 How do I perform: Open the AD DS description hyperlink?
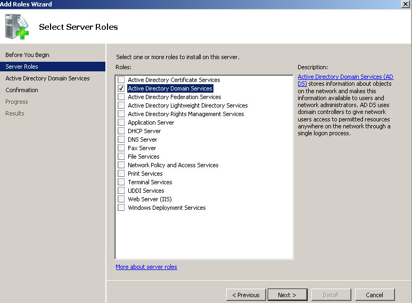coord(345,77)
